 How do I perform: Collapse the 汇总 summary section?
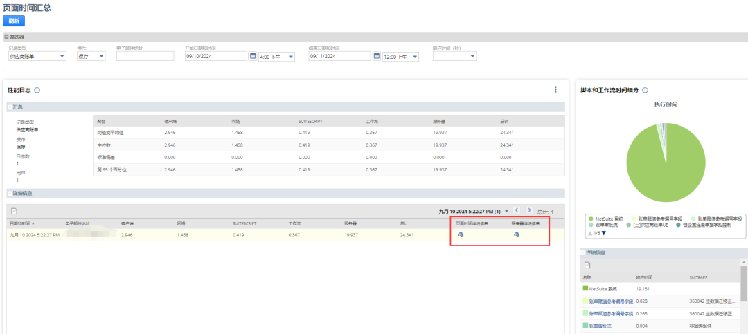click(x=10, y=107)
